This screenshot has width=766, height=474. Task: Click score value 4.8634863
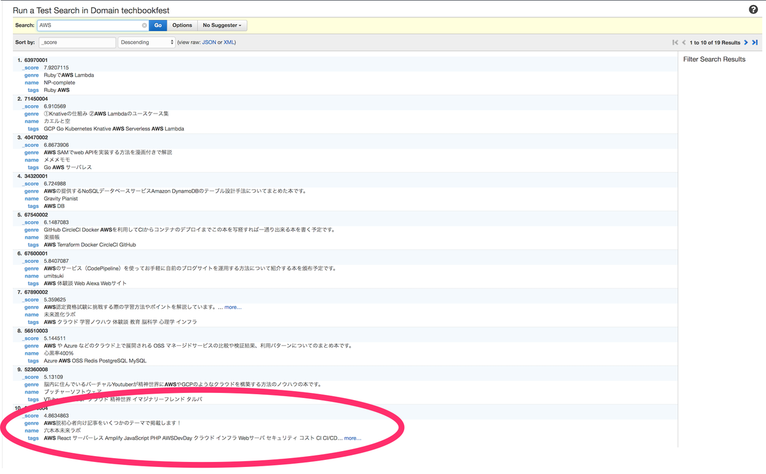(x=56, y=415)
